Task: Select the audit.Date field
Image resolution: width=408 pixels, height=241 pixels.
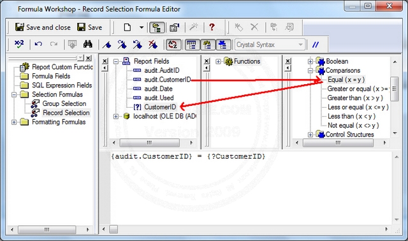Action: coord(158,89)
